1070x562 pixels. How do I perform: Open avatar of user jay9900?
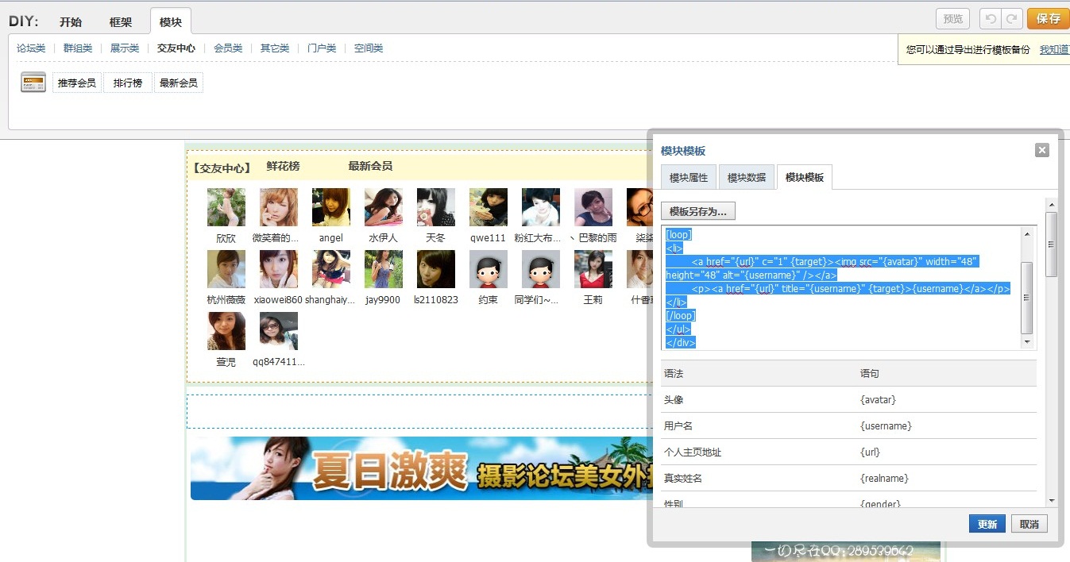[x=384, y=269]
